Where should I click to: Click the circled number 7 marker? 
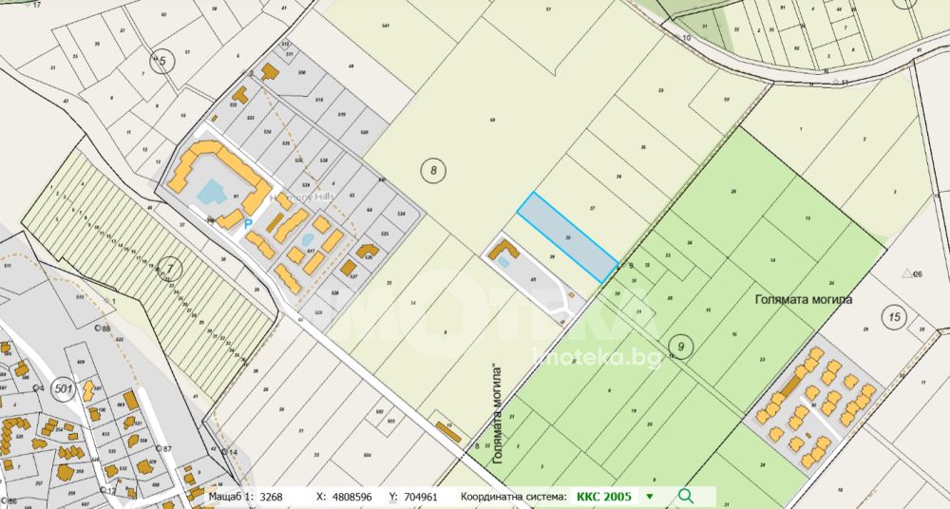[x=168, y=269]
